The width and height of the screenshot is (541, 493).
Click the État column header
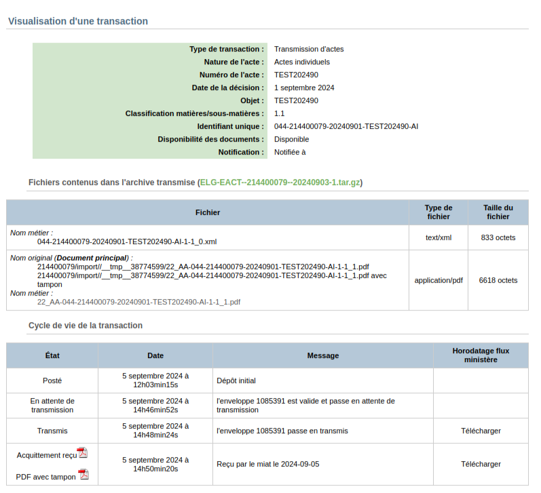[52, 355]
